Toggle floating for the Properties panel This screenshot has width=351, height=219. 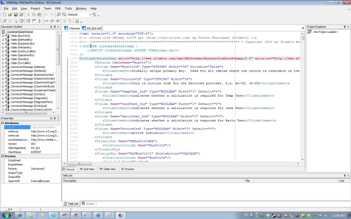pyautogui.click(x=51, y=119)
